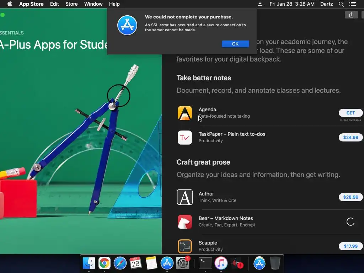
Task: Click the A-Plus Apps for Students headline
Action: (54, 44)
